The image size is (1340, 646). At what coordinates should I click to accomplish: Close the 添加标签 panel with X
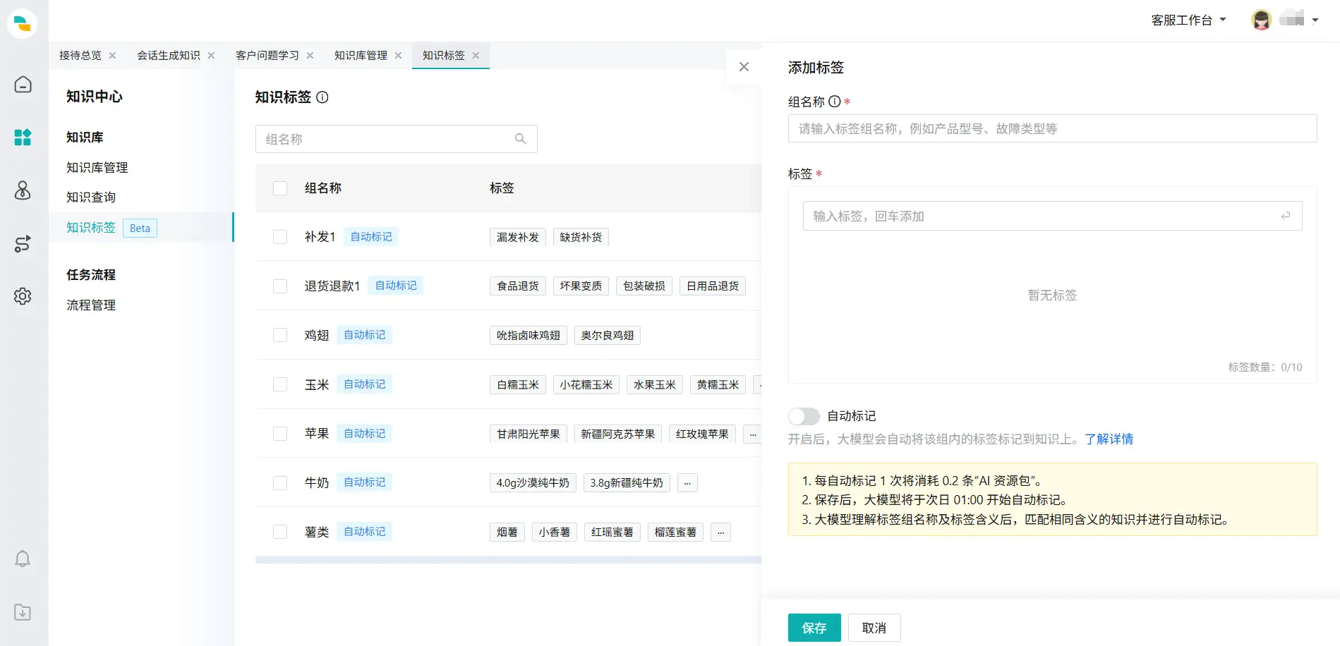coord(744,67)
